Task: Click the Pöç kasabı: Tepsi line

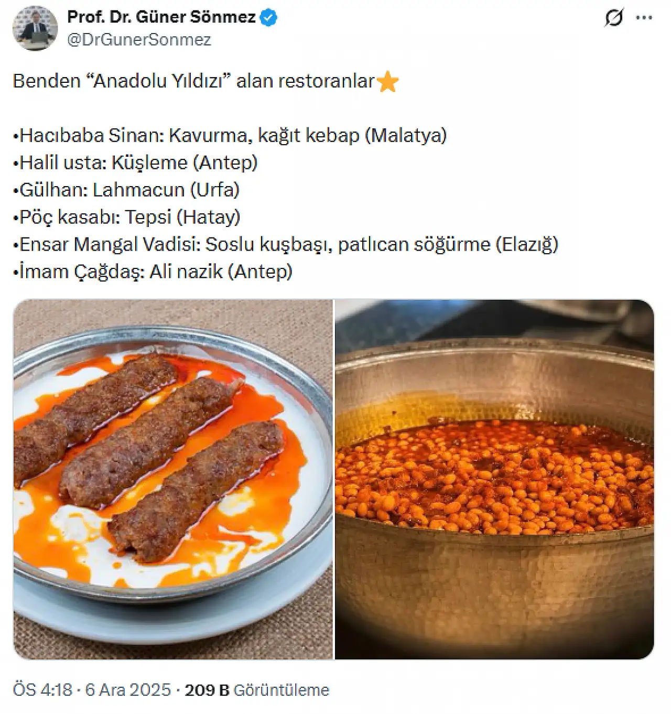Action: click(x=126, y=217)
